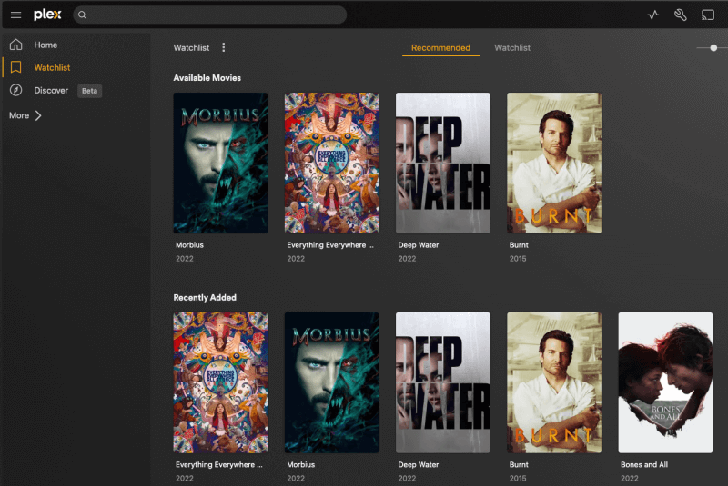Image resolution: width=728 pixels, height=486 pixels.
Task: Switch to the Recommended tab
Action: (440, 48)
